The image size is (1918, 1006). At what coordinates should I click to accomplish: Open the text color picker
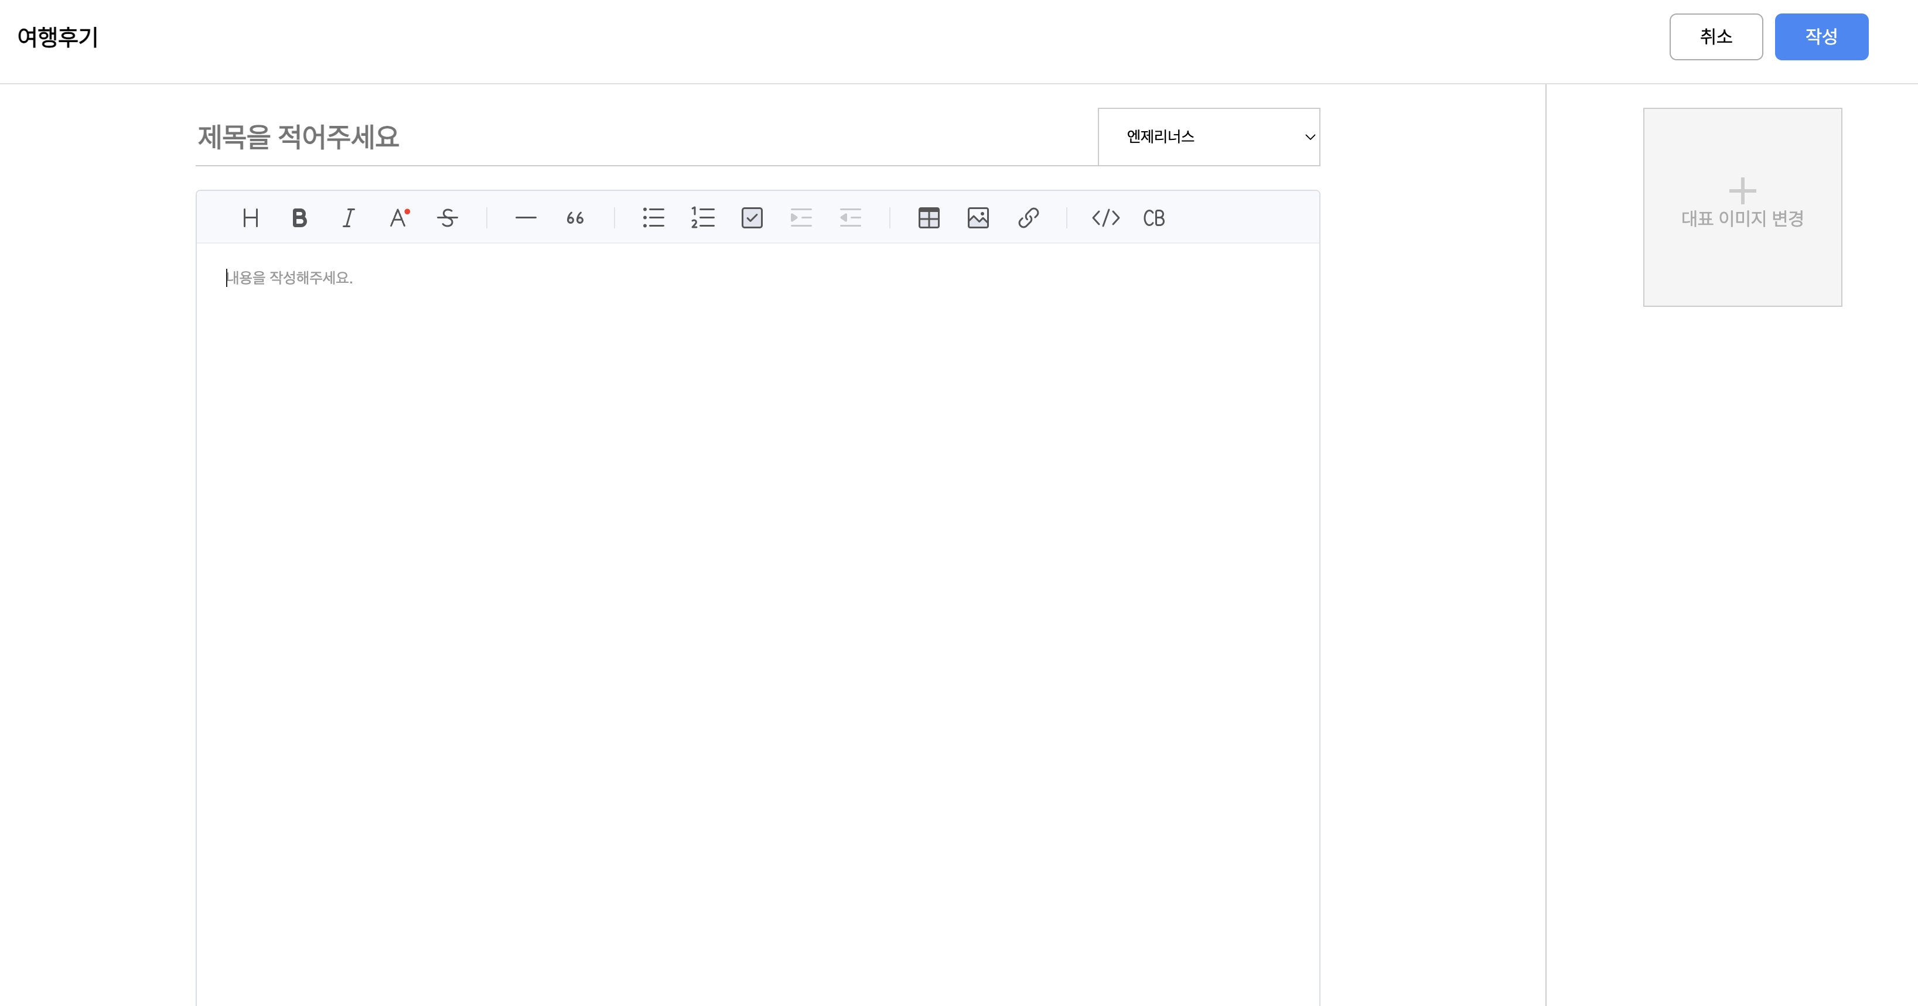[398, 218]
